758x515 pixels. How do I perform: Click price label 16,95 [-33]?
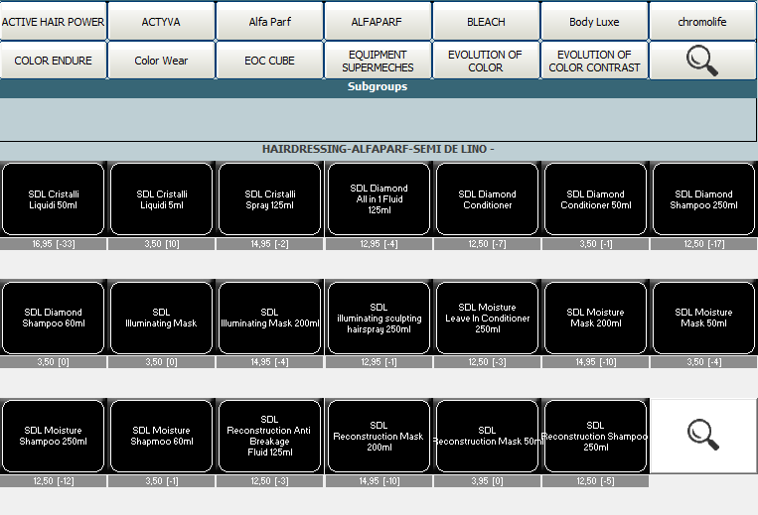pyautogui.click(x=54, y=244)
